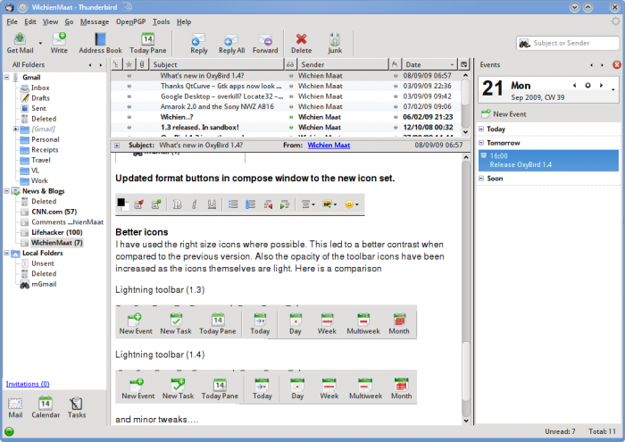The height and width of the screenshot is (442, 625).
Task: Expand the message header details
Action: click(x=117, y=146)
